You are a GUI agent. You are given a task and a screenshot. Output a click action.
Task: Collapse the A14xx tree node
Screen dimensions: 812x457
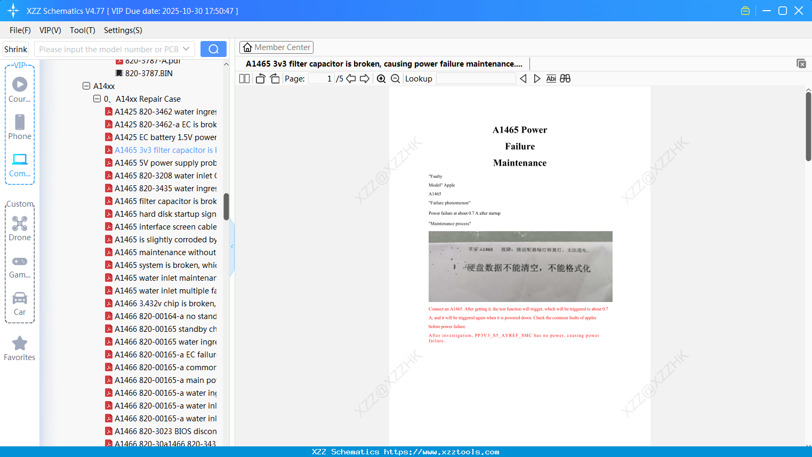point(86,86)
